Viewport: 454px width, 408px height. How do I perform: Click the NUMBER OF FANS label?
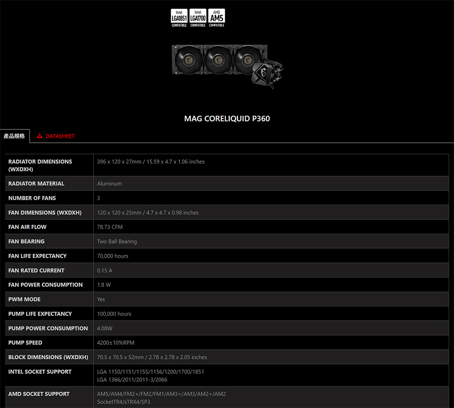[32, 198]
